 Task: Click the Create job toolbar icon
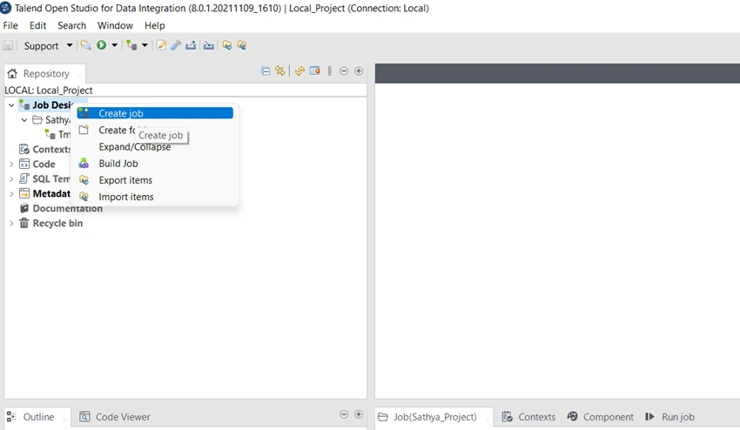click(x=131, y=45)
